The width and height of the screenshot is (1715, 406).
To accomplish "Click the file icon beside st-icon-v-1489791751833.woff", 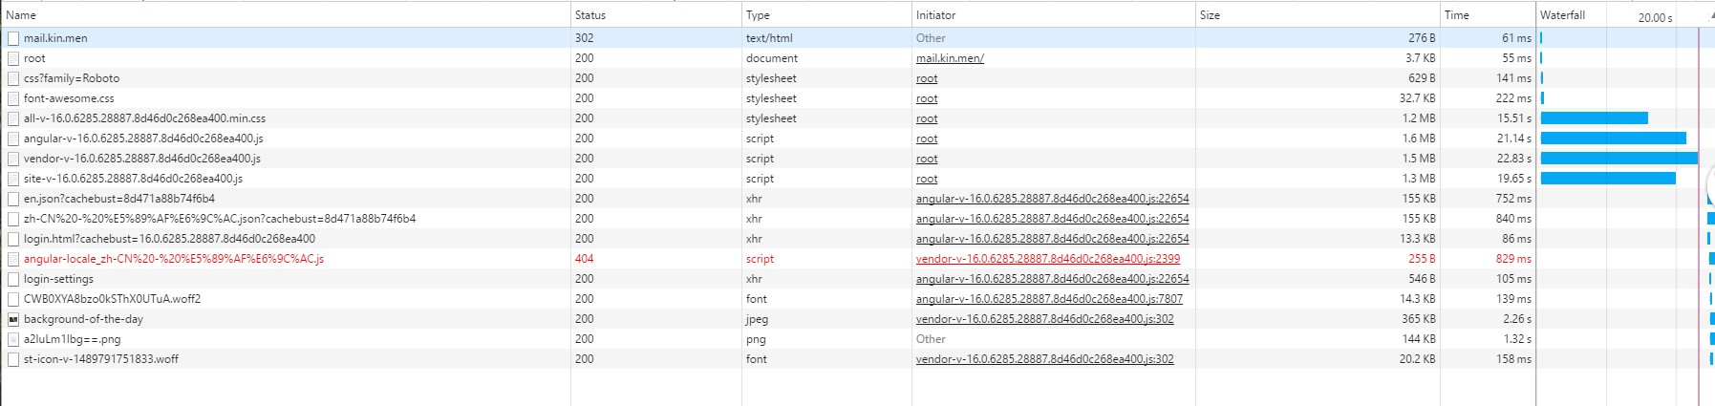I will pos(13,359).
